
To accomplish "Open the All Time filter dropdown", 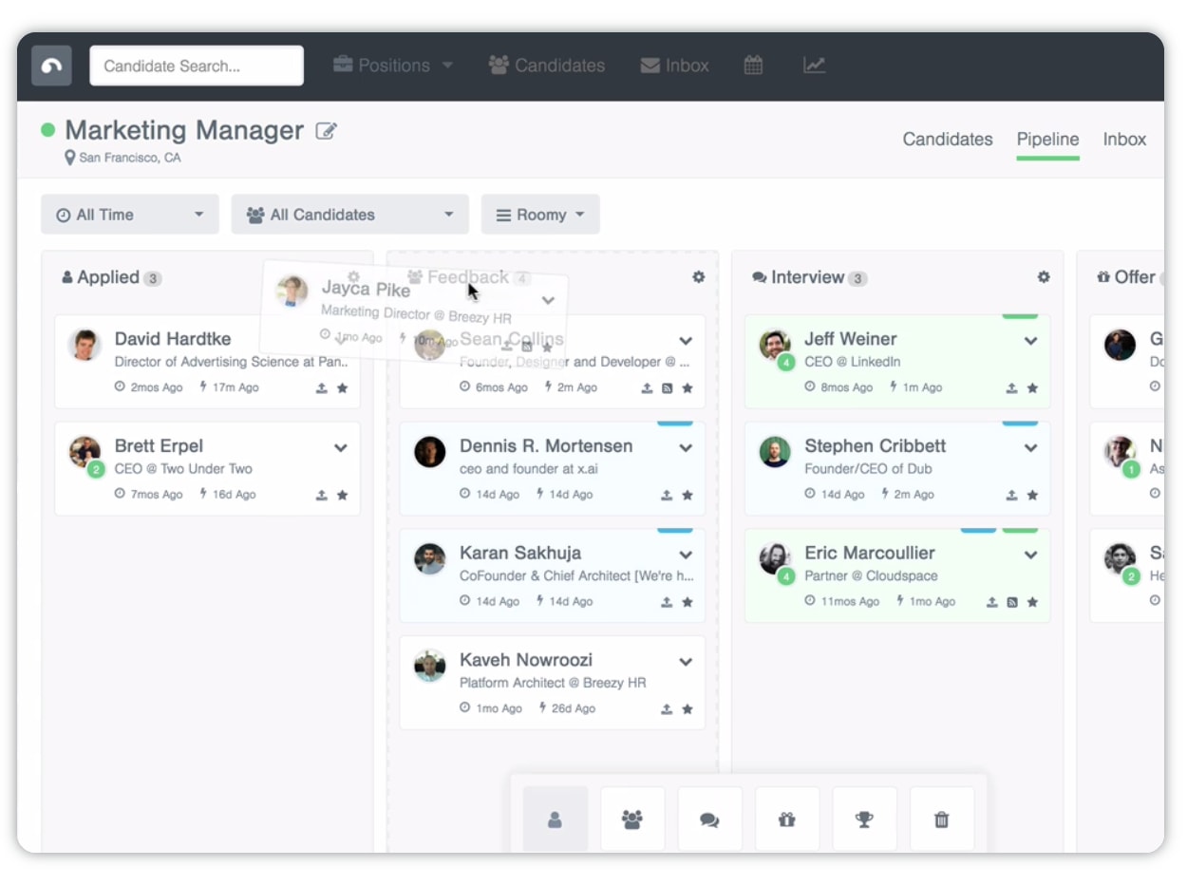I will click(x=130, y=215).
